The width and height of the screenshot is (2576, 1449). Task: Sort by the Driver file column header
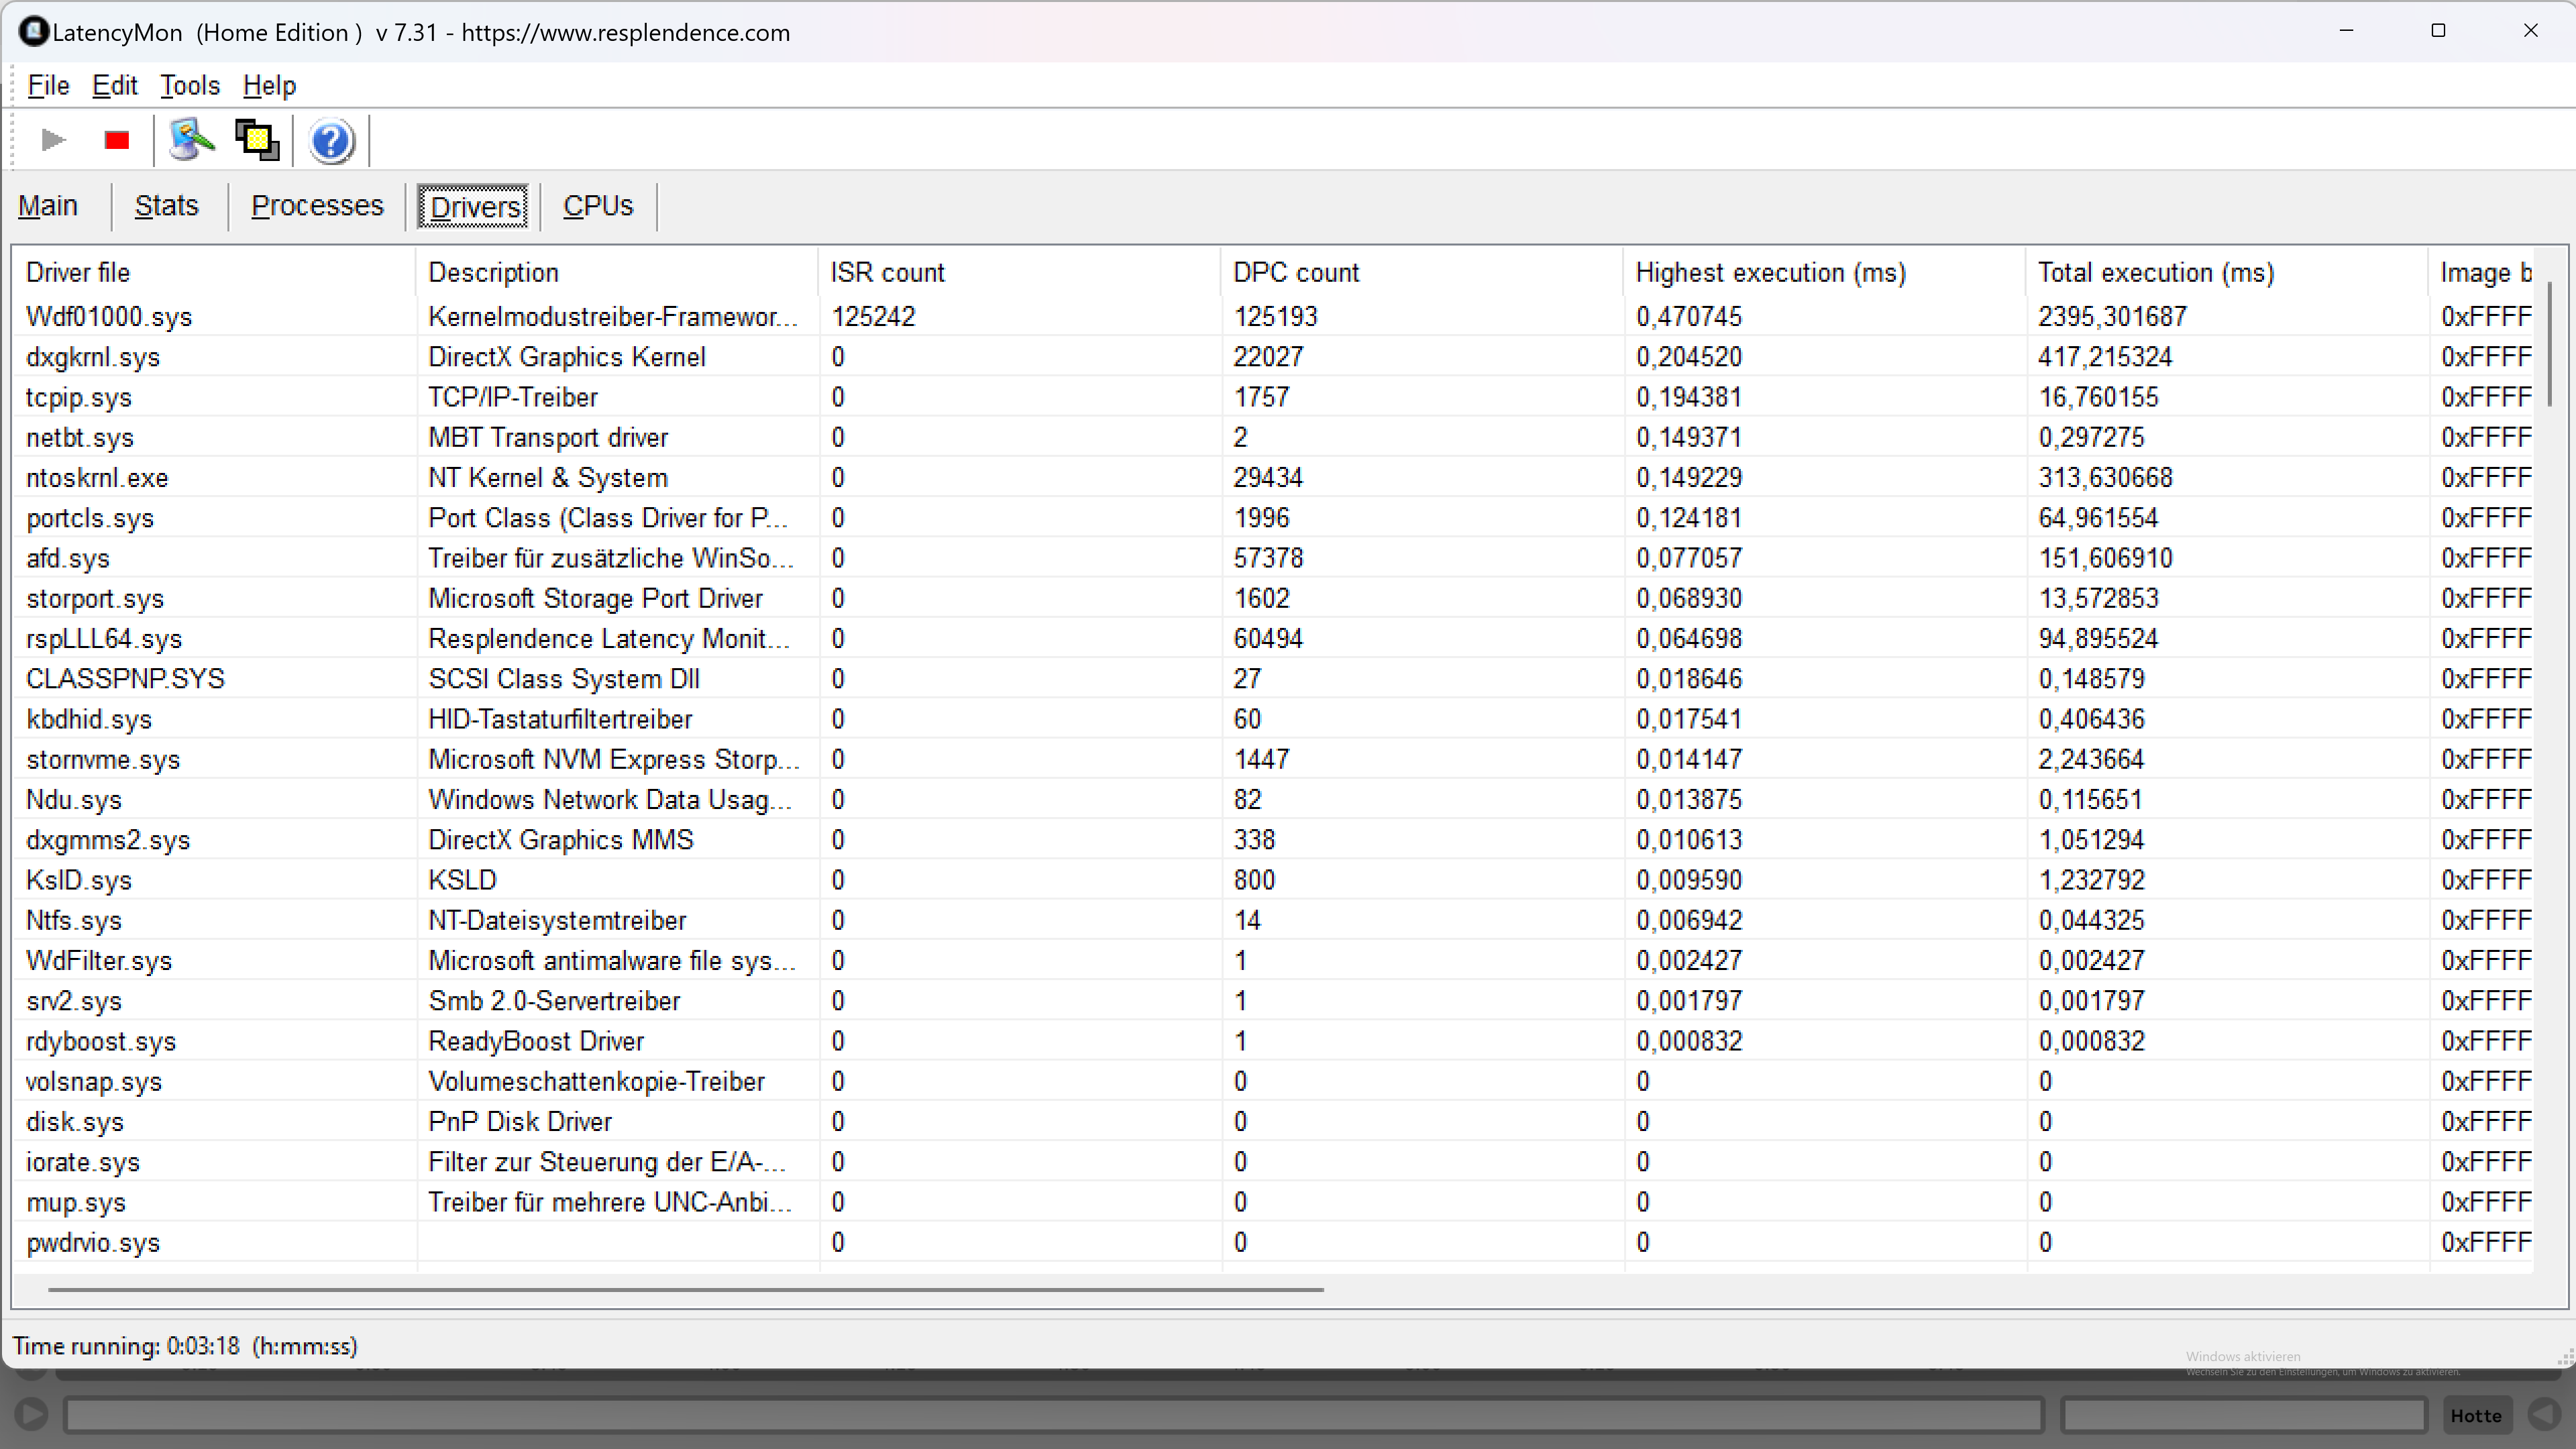(x=214, y=272)
